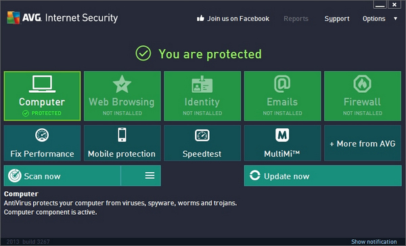Expand the Options dropdown arrow
This screenshot has width=406, height=246.
point(395,18)
